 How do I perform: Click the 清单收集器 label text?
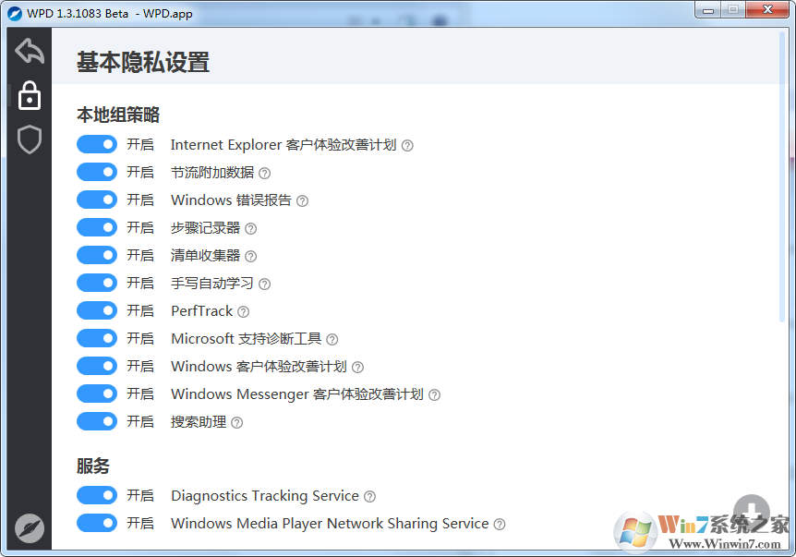tap(206, 255)
